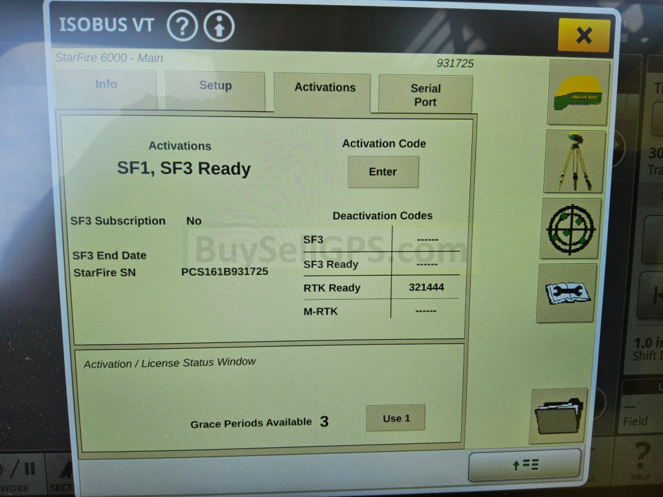This screenshot has width=663, height=497.
Task: Click the Grace Periods Available count 3
Action: [324, 421]
